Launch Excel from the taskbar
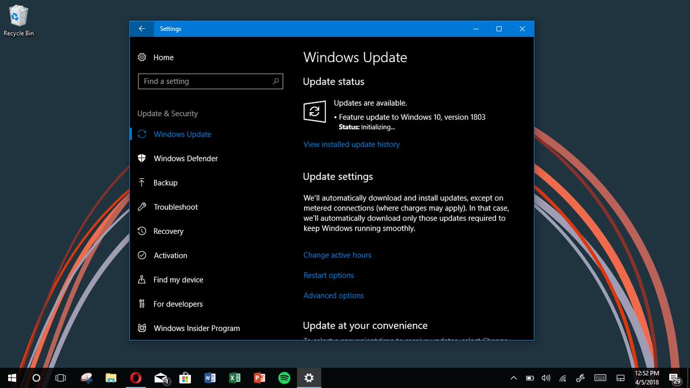Viewport: 690px width, 388px height. point(235,378)
